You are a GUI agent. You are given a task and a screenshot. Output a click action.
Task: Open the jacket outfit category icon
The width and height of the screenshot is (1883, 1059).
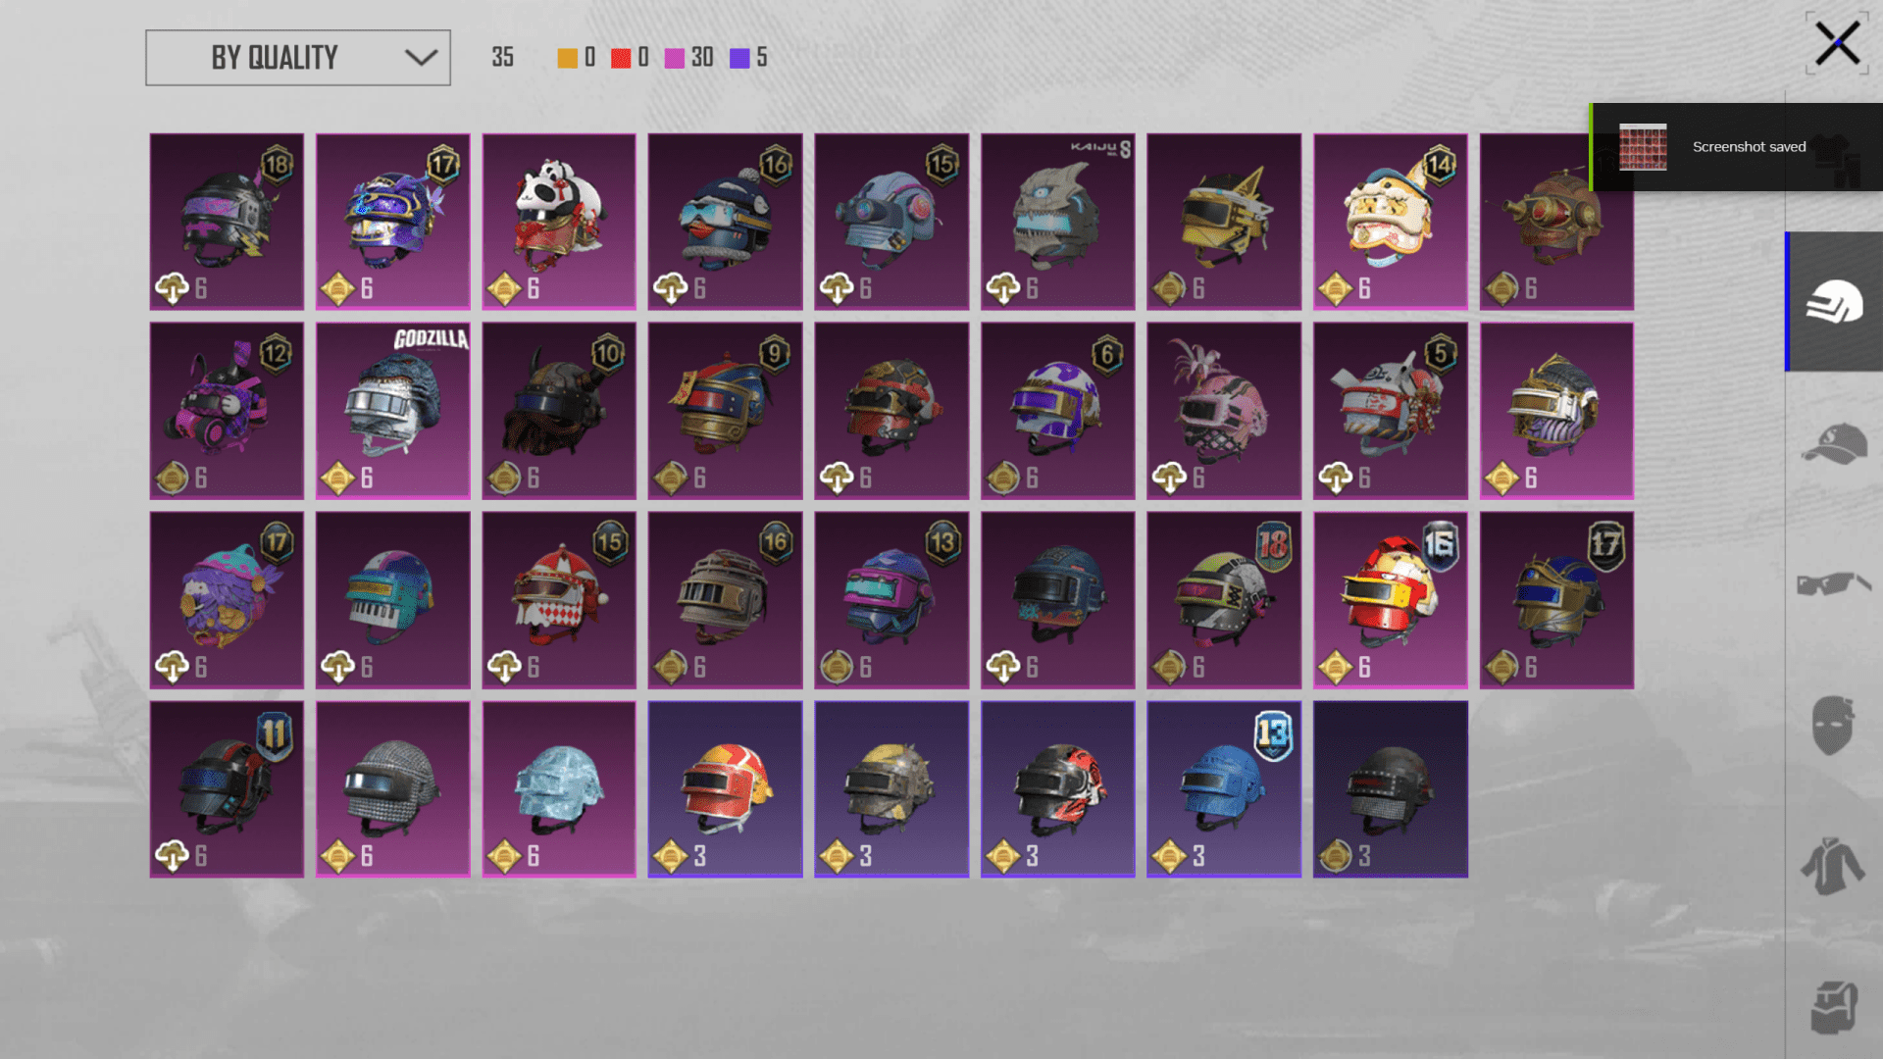[x=1832, y=866]
